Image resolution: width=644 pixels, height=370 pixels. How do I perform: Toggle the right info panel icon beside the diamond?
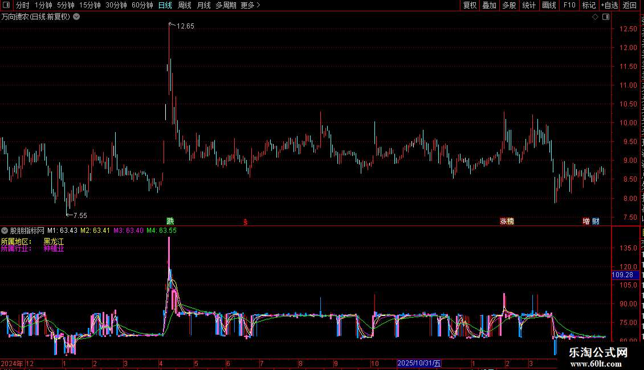(x=606, y=17)
